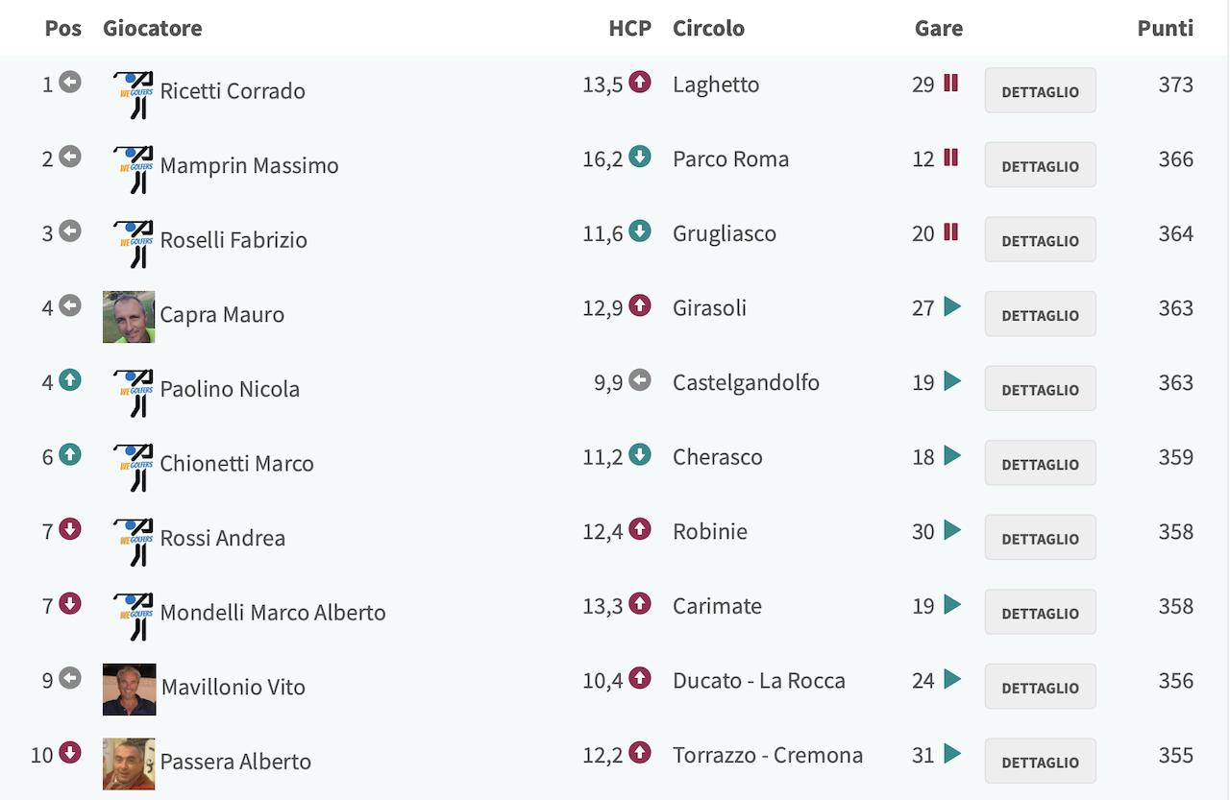The image size is (1230, 800).
Task: Click the grey HCP arrow for Paolino Nicola
Action: (x=640, y=380)
